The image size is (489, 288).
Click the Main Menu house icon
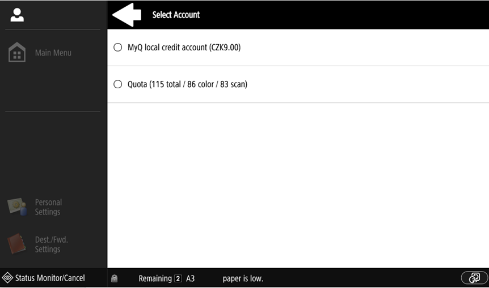17,53
